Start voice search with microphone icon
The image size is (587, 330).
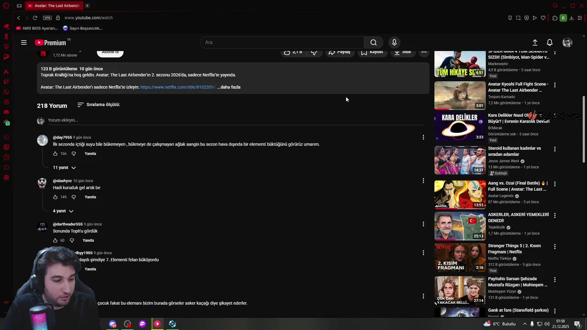coord(394,43)
